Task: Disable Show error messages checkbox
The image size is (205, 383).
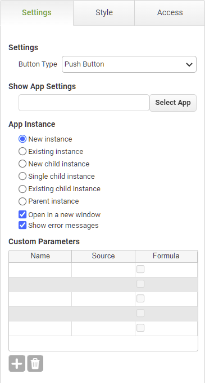Action: pyautogui.click(x=22, y=225)
